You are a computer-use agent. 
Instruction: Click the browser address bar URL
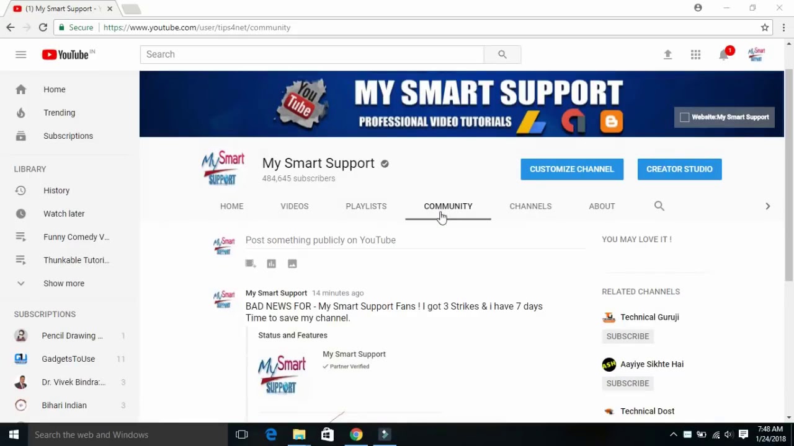pyautogui.click(x=197, y=27)
